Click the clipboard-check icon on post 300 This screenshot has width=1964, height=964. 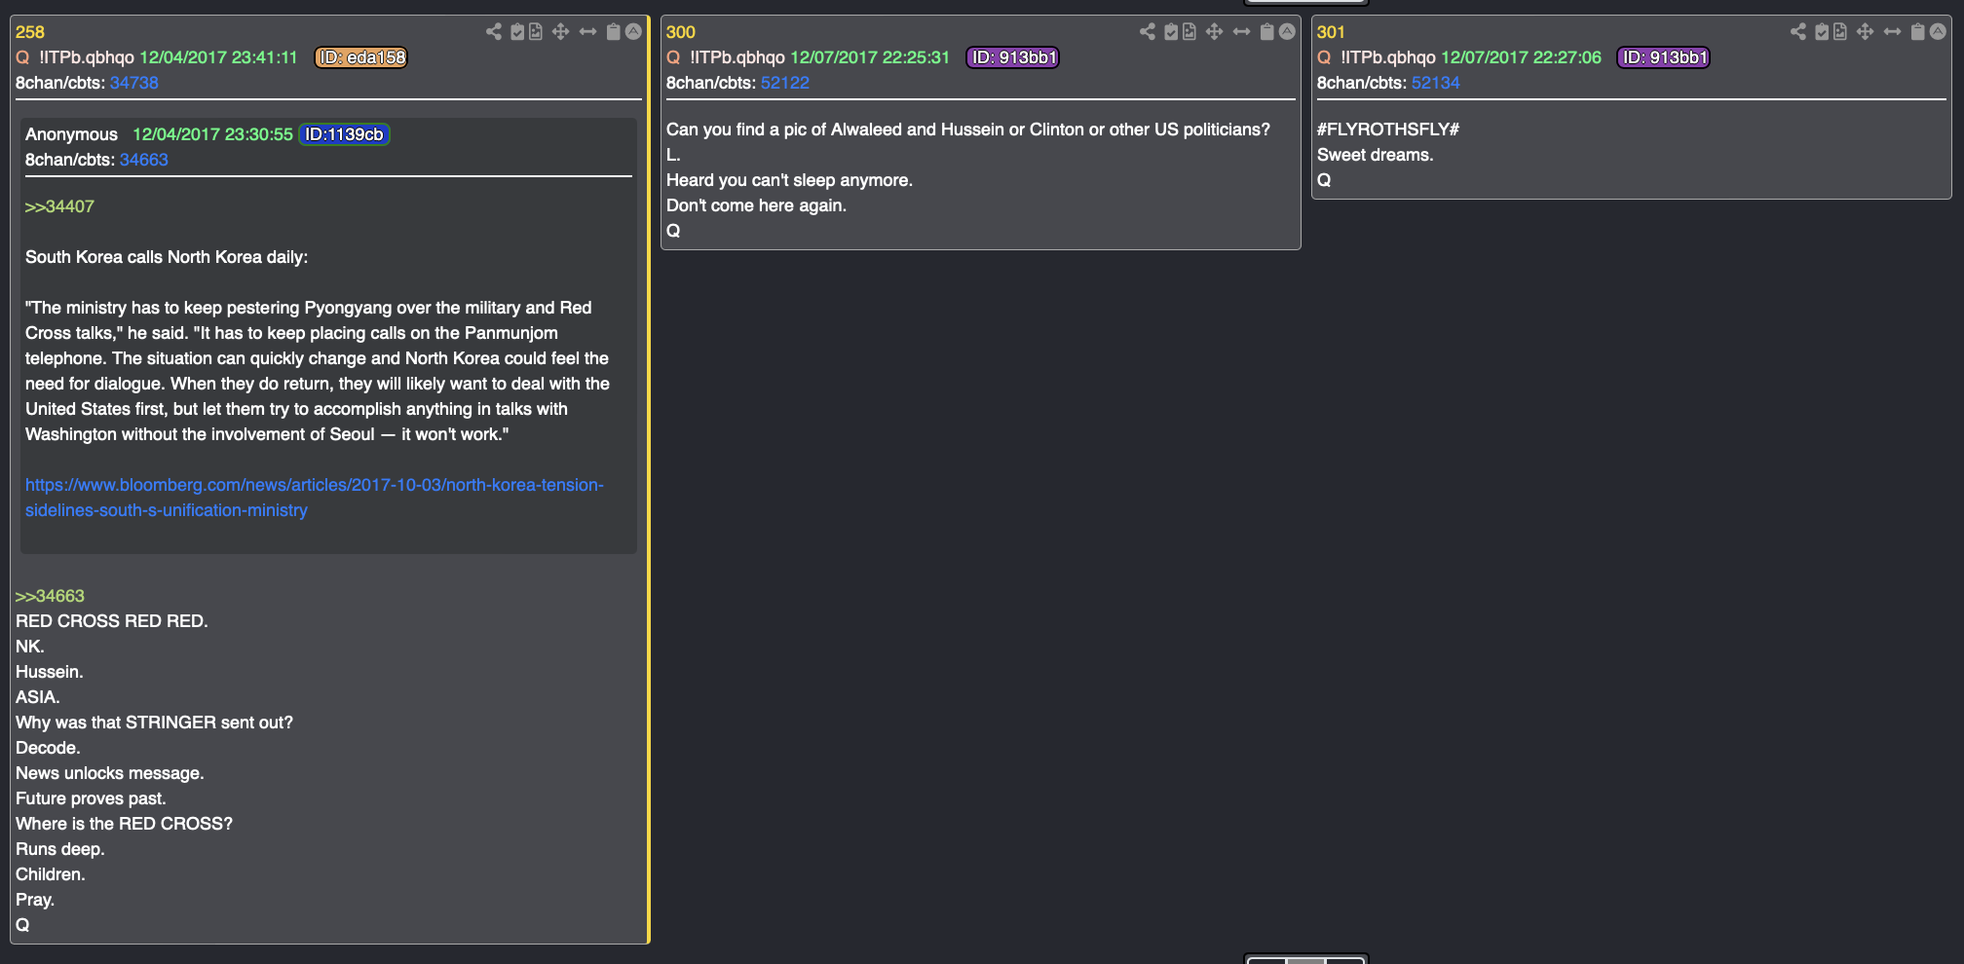point(1171,32)
